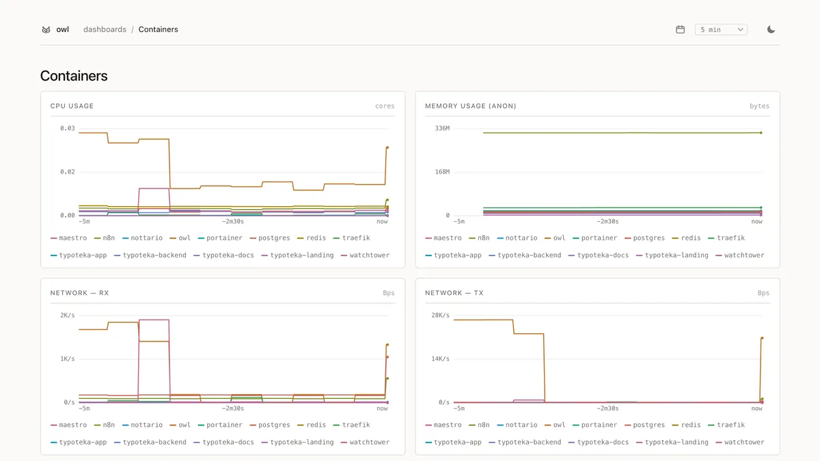Screen dimensions: 820x461
Task: Click the latest owl data point in CPU chart
Action: pos(387,148)
